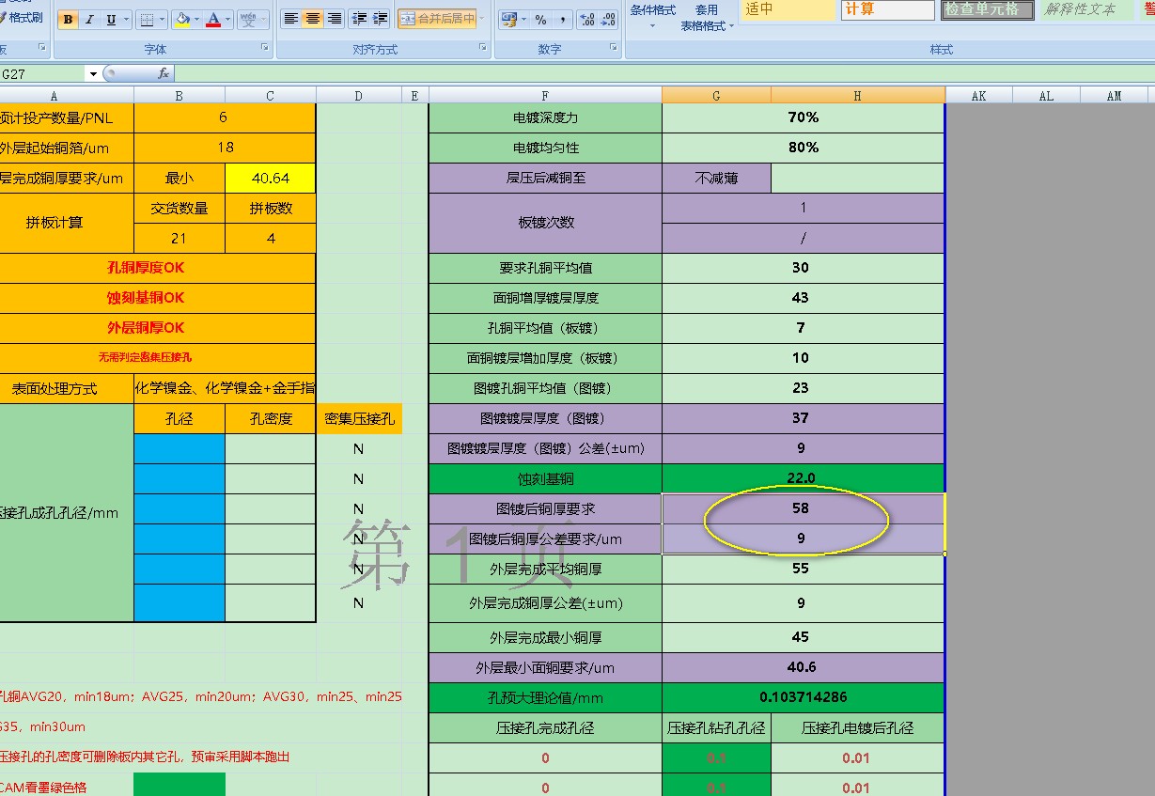Click the 密集压接孔 header cell

click(359, 419)
